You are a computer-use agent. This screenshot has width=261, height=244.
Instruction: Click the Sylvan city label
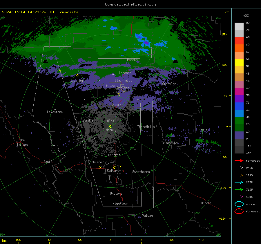[111, 86]
